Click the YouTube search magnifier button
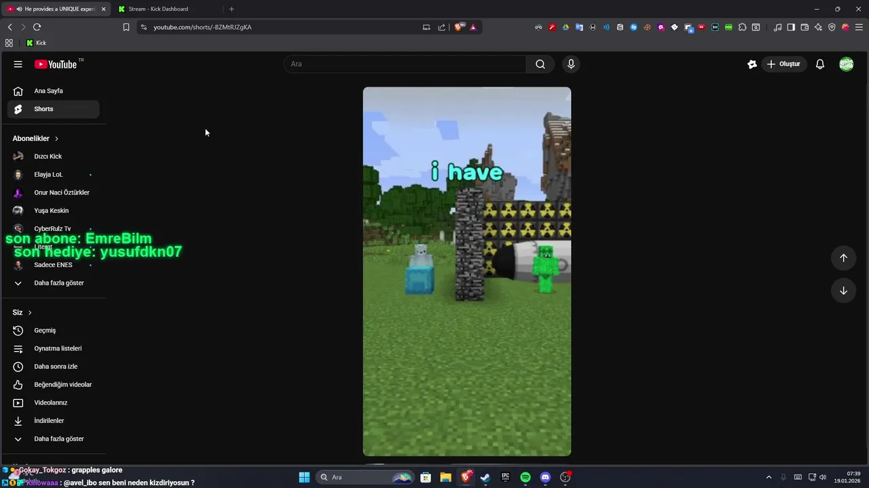 click(540, 64)
